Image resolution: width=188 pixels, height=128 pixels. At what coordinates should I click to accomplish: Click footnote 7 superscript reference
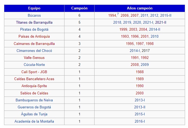point(118,14)
